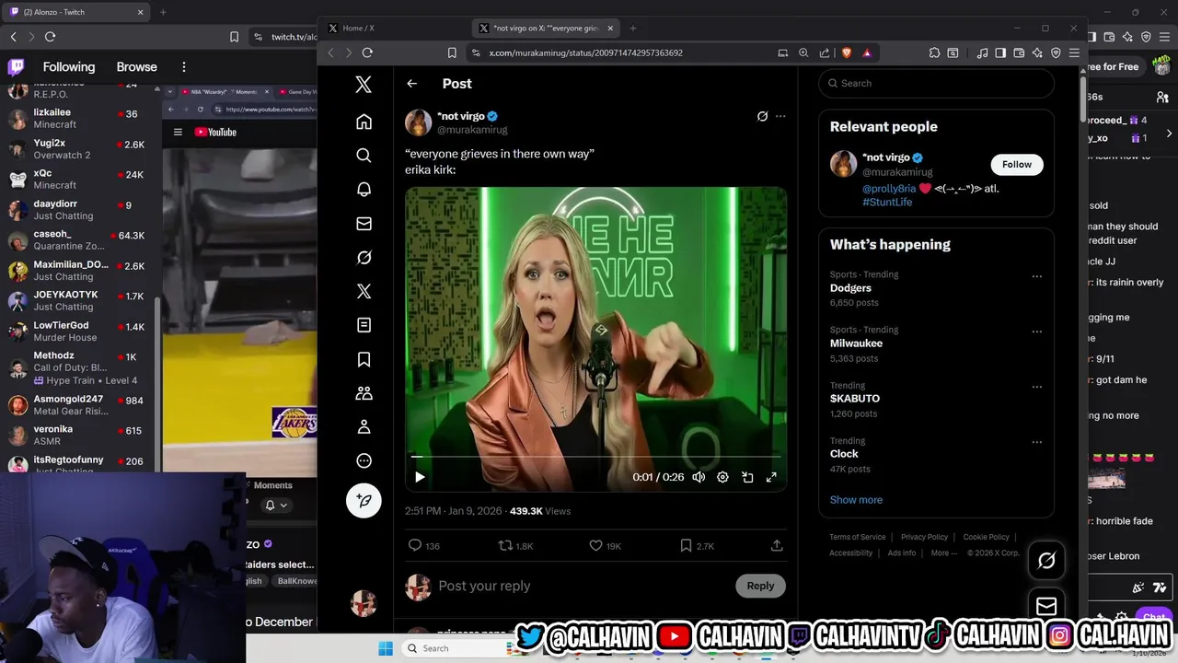Open Twitch Browse tab
Screen dimensions: 1178x663
pyautogui.click(x=136, y=66)
